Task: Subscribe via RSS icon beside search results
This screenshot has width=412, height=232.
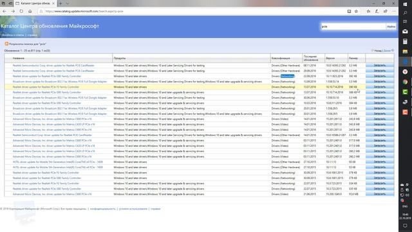Action: click(x=6, y=44)
